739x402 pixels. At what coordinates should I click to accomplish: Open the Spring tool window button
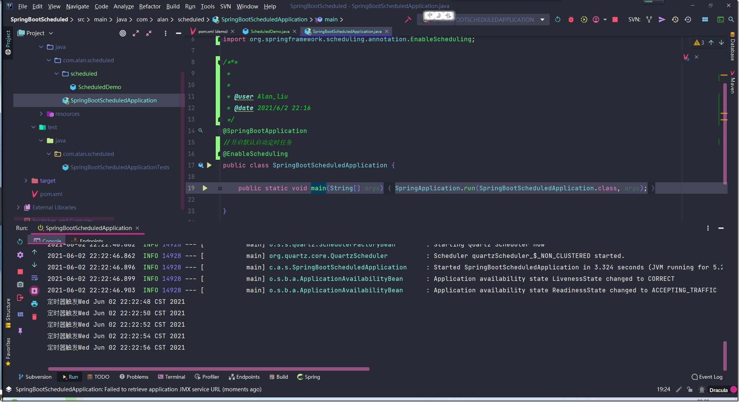pyautogui.click(x=309, y=377)
